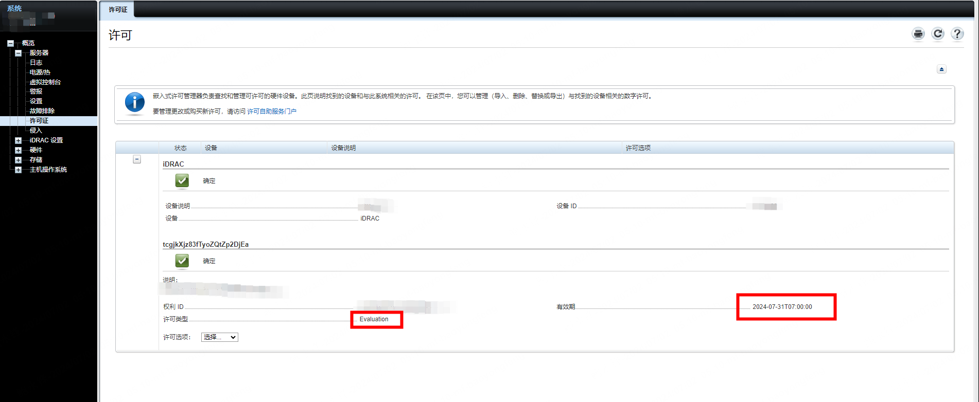Click the iDRAC value next to 设备
This screenshot has width=979, height=402.
coord(370,218)
